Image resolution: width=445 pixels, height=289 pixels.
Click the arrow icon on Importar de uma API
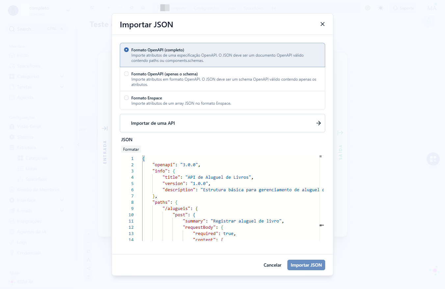[x=319, y=123]
